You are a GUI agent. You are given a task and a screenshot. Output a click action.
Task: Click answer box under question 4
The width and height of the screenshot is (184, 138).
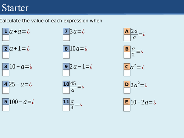6,91
